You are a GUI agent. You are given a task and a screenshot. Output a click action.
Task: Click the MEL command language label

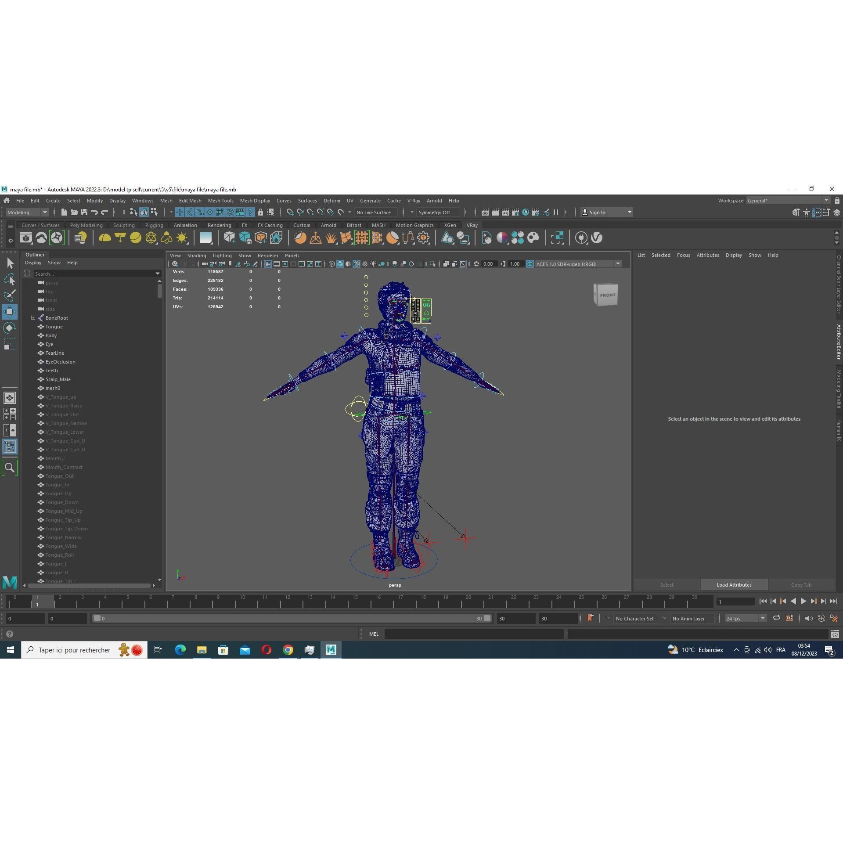point(374,634)
